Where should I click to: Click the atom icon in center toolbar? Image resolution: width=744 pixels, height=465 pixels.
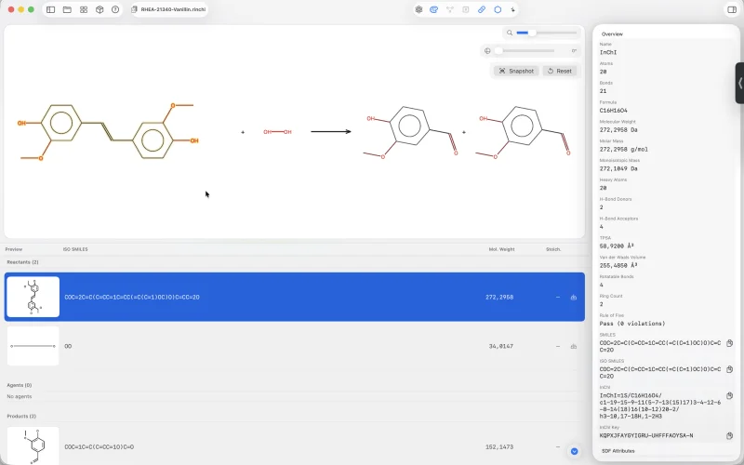point(418,9)
